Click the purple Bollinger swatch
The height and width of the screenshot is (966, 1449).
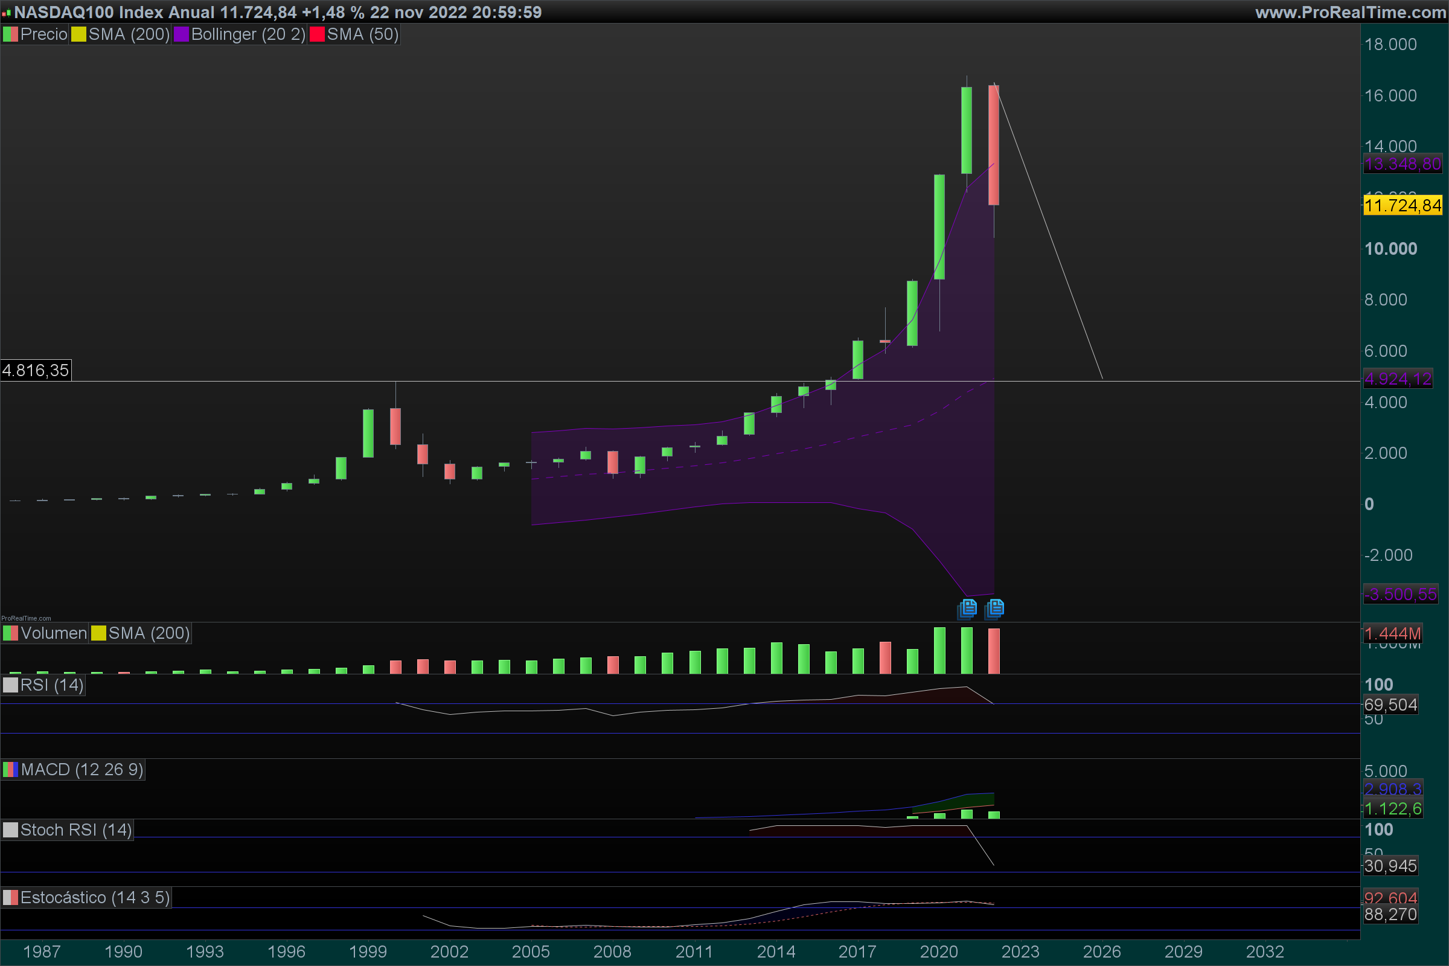pyautogui.click(x=181, y=34)
